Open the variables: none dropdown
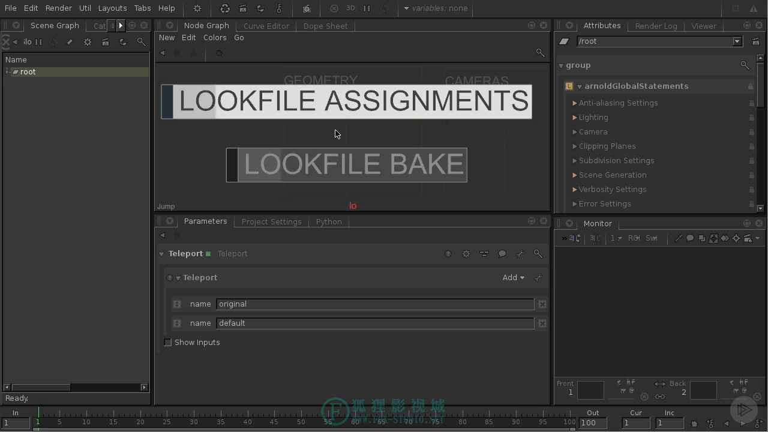This screenshot has height=432, width=768. point(436,8)
